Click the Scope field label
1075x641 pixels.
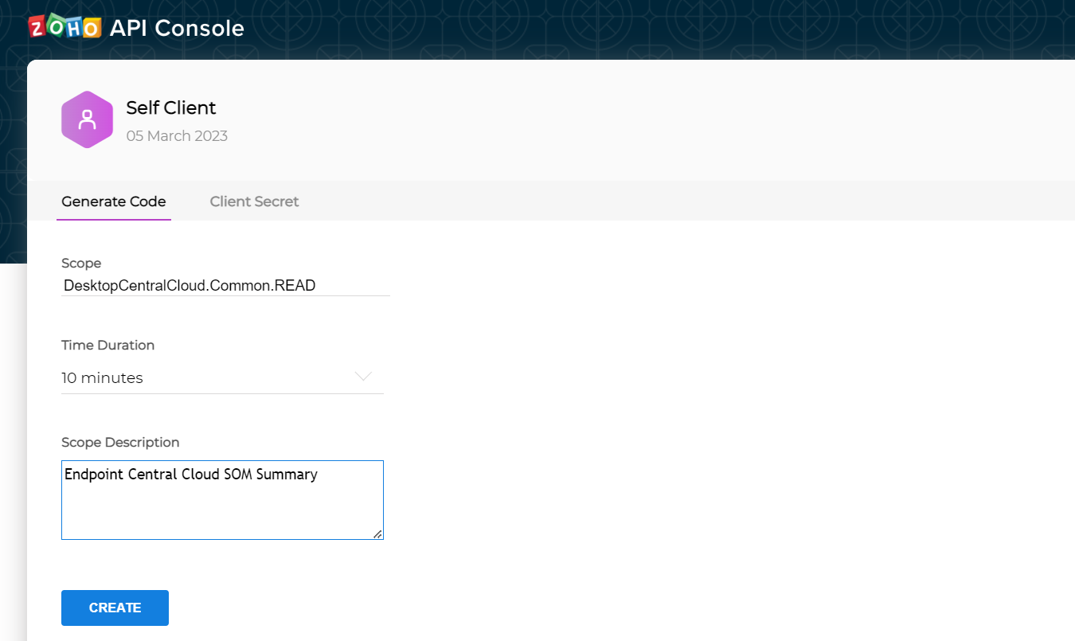click(x=81, y=263)
